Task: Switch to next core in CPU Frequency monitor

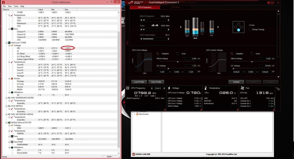Action: [x=164, y=88]
